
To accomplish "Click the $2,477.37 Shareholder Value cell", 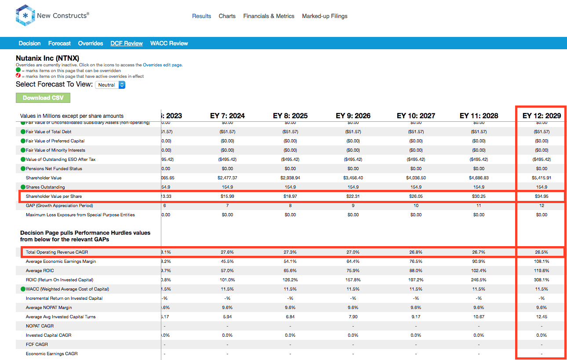I will click(x=227, y=178).
